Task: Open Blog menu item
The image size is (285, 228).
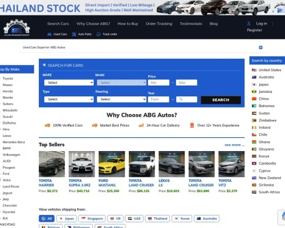Action: point(214,24)
